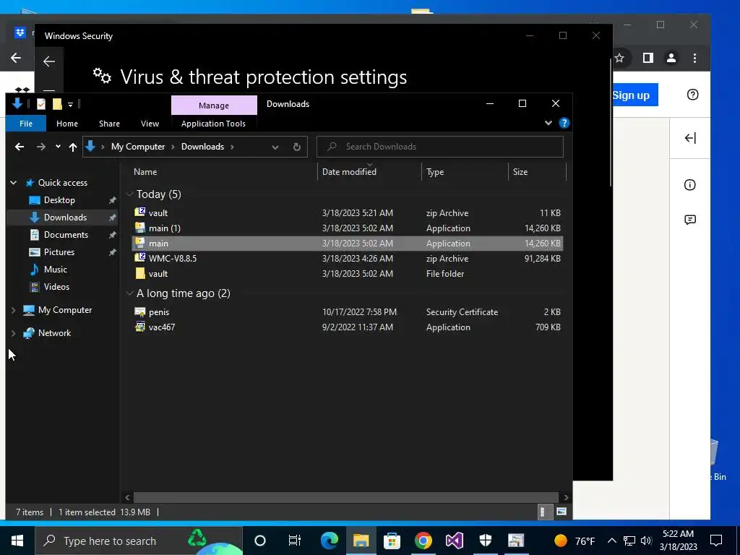Click the taskbar search box
740x555 pixels.
[138, 541]
